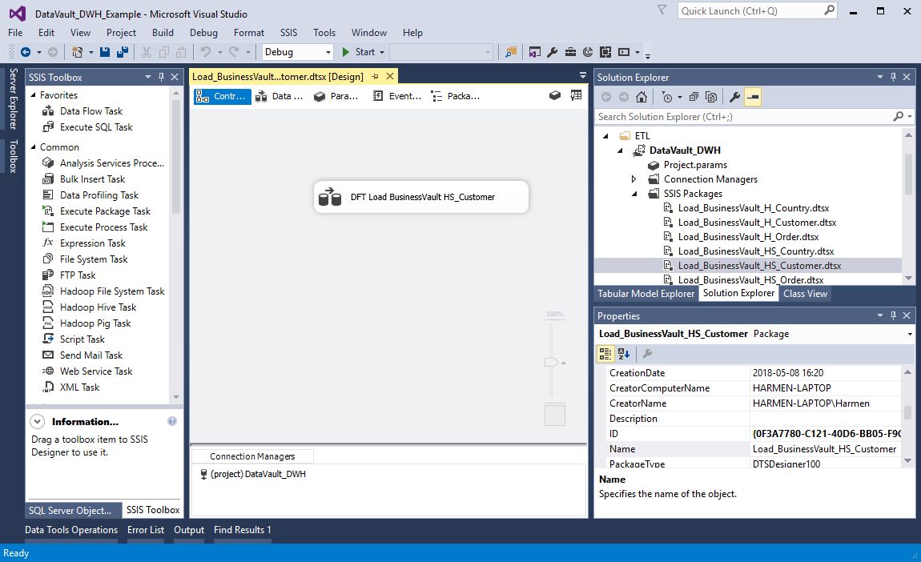
Task: Toggle Categorized view in Properties panel
Action: click(x=605, y=354)
